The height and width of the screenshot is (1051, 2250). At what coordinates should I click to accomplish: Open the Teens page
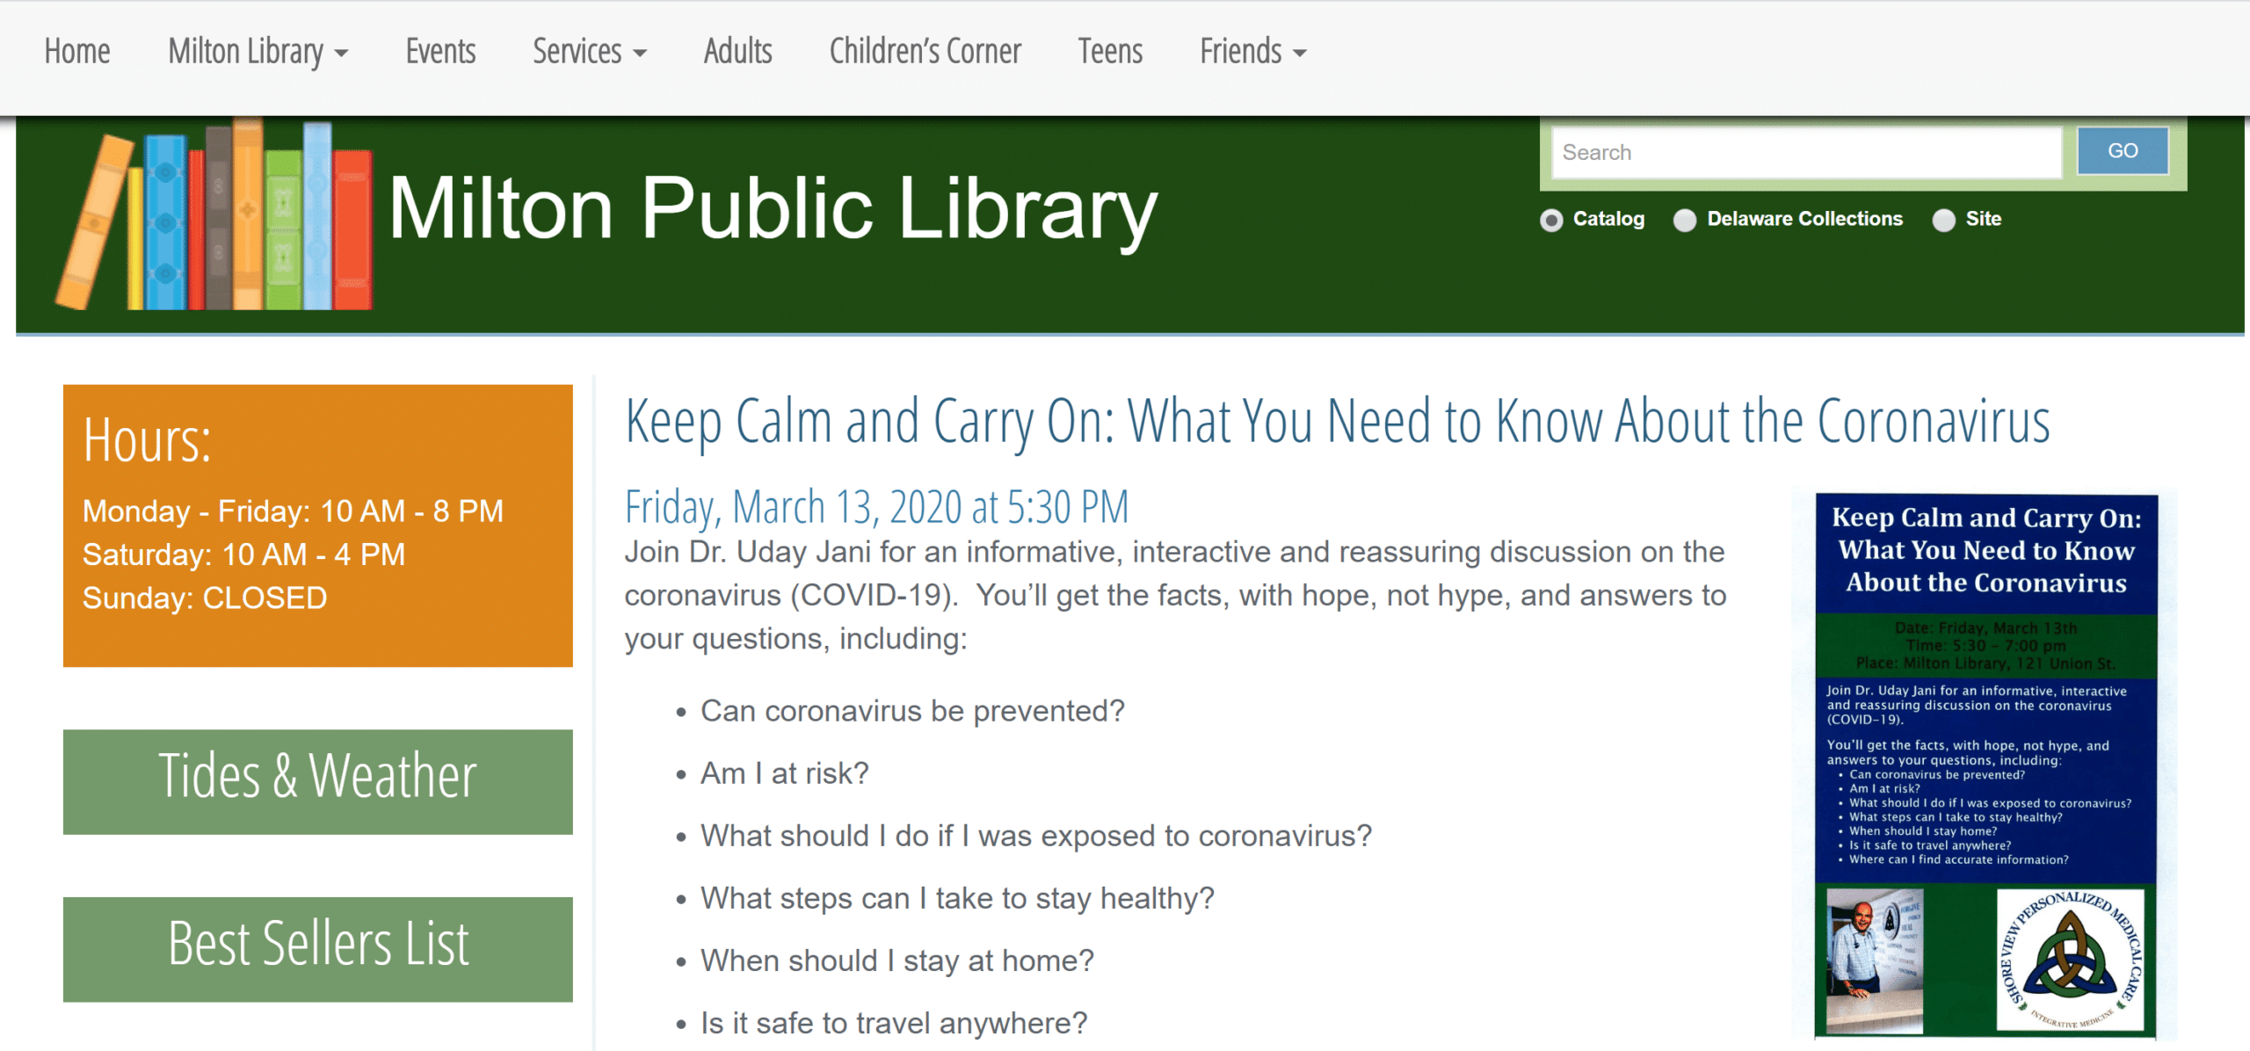click(x=1110, y=52)
